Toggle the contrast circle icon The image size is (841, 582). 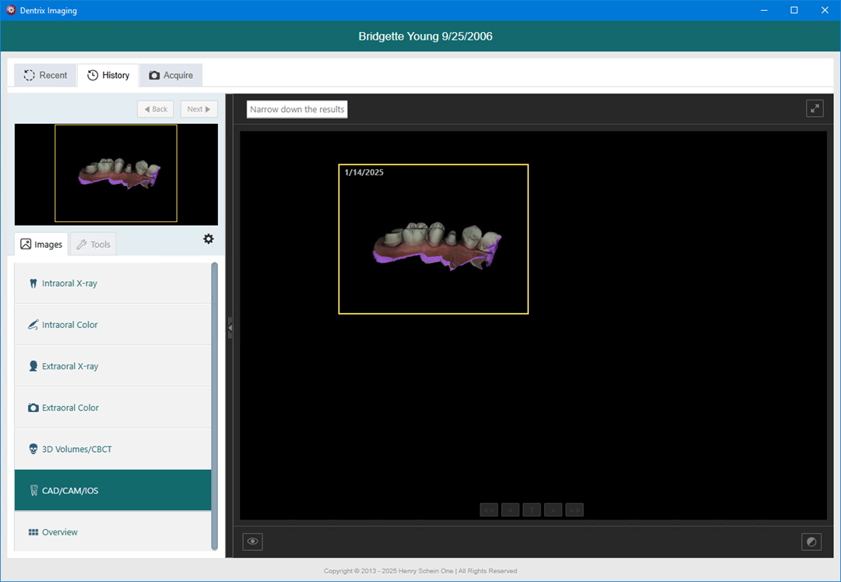tap(811, 541)
